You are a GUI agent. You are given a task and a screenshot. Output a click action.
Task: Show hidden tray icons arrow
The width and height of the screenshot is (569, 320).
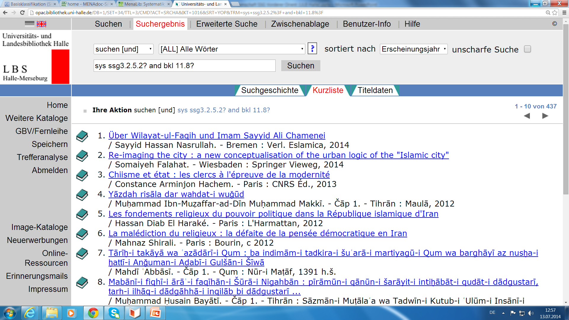coord(503,313)
